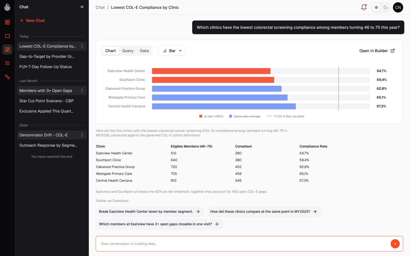Open the dashboard grid icon in sidebar
This screenshot has height=256, width=410.
click(x=7, y=22)
